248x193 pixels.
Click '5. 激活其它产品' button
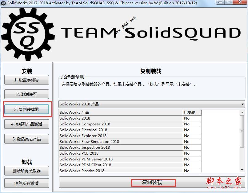point(26,139)
